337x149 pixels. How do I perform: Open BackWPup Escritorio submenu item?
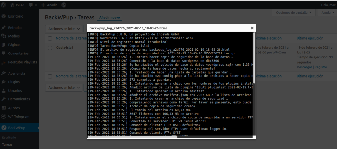point(9,138)
